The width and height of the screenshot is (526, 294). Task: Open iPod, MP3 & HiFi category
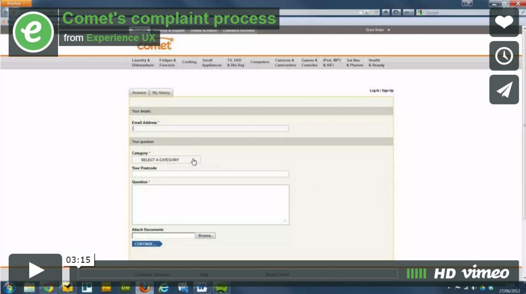point(332,62)
